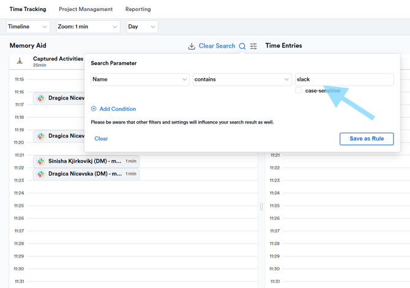Viewport: 410px width, 288px height.
Task: Open the filter settings sliders icon
Action: [x=253, y=46]
